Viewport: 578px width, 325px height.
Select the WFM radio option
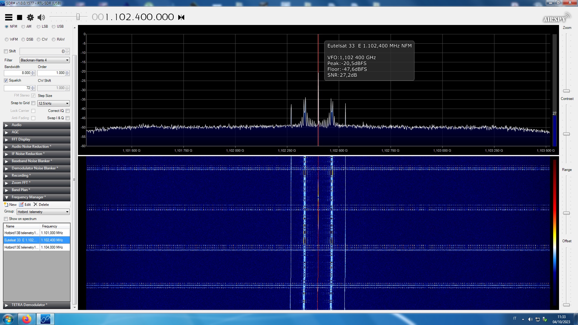click(x=7, y=39)
